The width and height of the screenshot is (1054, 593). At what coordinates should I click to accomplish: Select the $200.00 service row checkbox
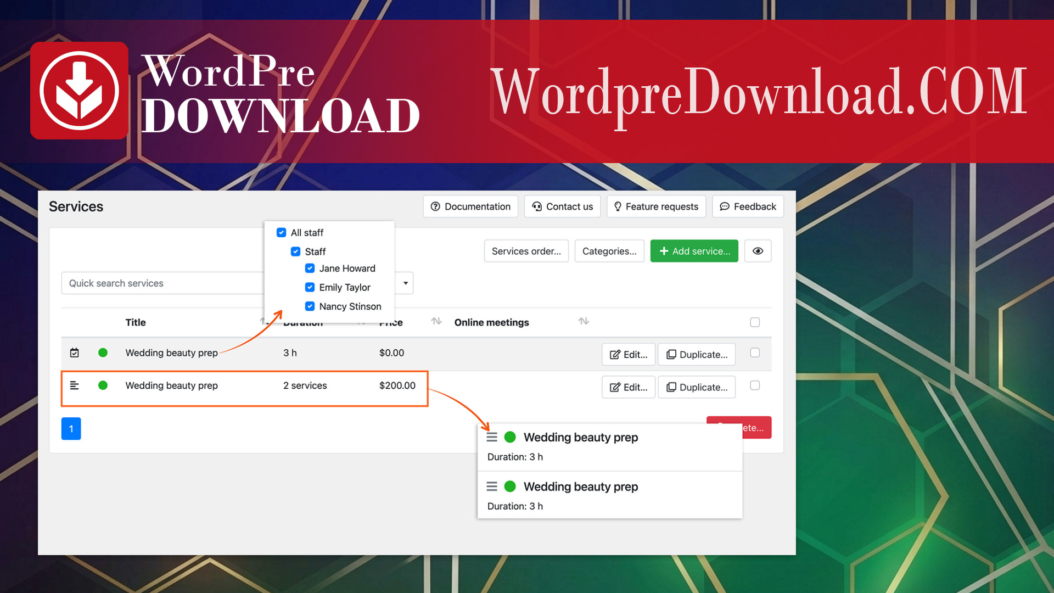click(755, 385)
